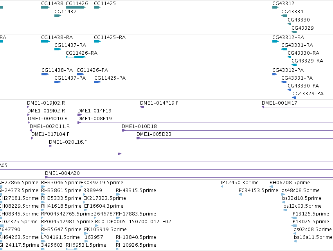Select the CG11425-RA transcript
The height and width of the screenshot is (251, 333).
pos(97,41)
